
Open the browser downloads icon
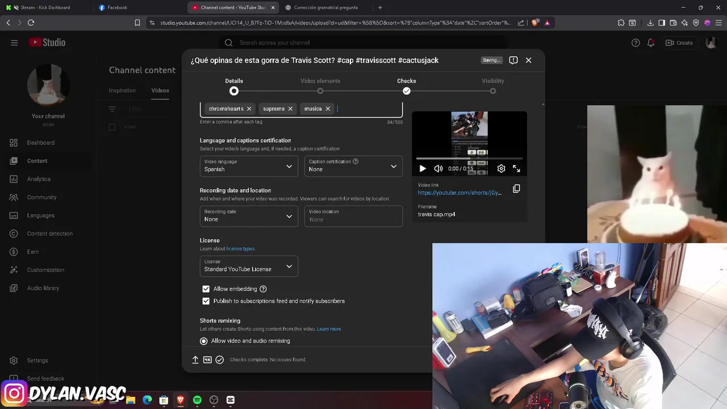650,23
